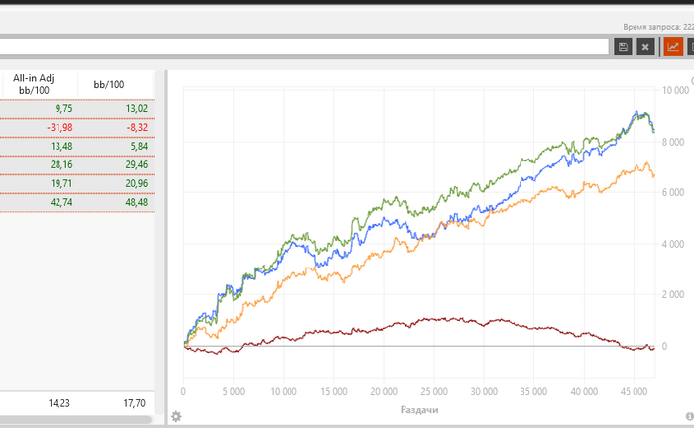
Task: Select the cell showing 13,02
Action: coord(137,109)
